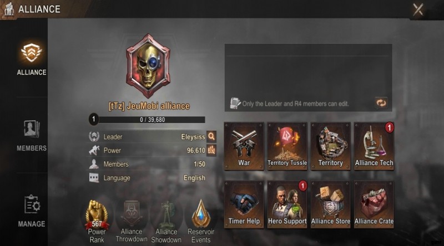Switch to the Manage tab
Screen dimensions: 444x246
[x=32, y=211]
